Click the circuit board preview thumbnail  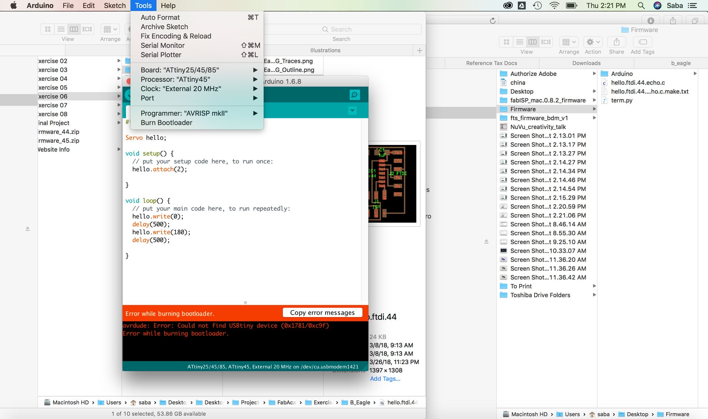(x=392, y=184)
